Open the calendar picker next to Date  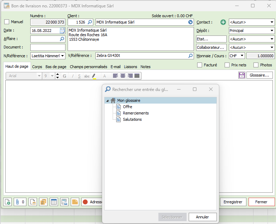(x=62, y=31)
